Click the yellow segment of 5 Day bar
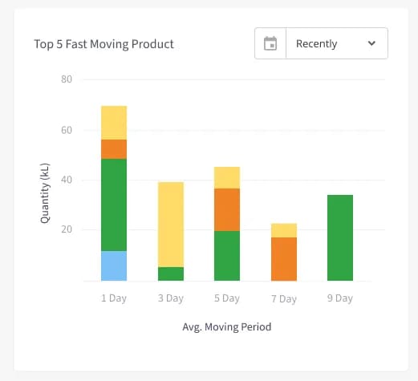Screen dimensions: 418x381 [x=227, y=178]
